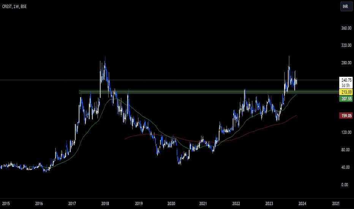The image size is (354, 209).
Task: Click the 2023 time axis label
Action: [269, 204]
